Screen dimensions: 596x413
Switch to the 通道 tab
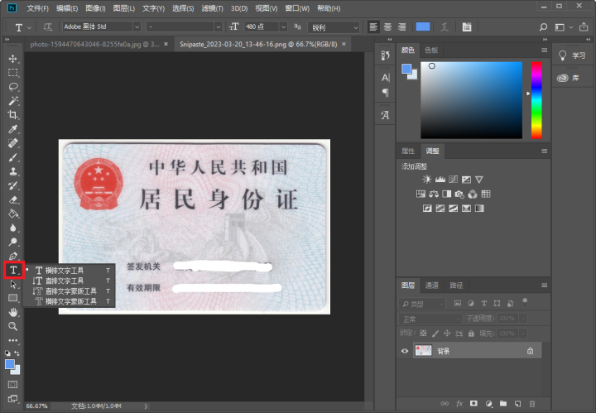pos(432,286)
